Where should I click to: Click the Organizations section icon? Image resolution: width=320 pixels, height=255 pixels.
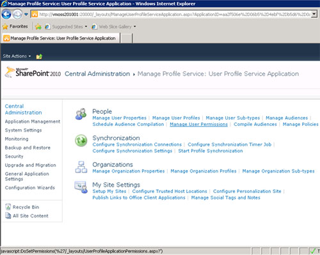click(x=81, y=167)
